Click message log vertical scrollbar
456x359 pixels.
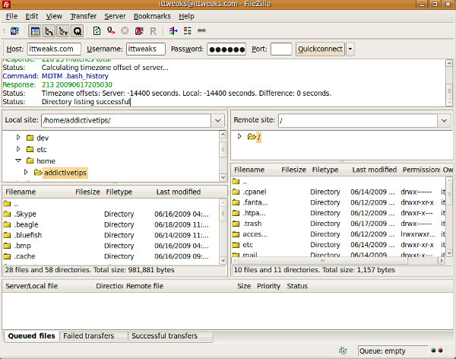[449, 83]
